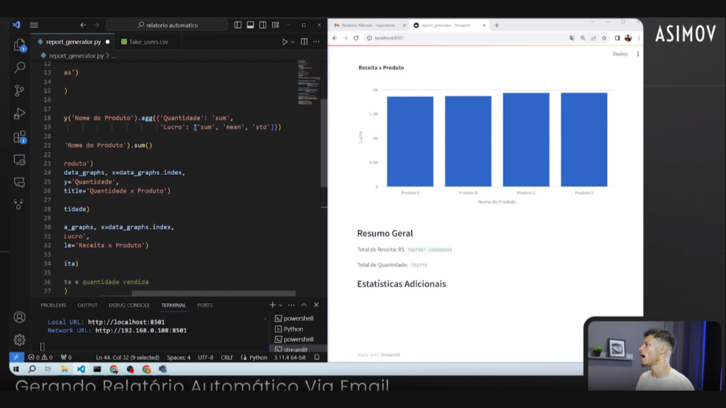Toggle the Chrome browser side panel
726x408 pixels.
pyautogui.click(x=617, y=38)
